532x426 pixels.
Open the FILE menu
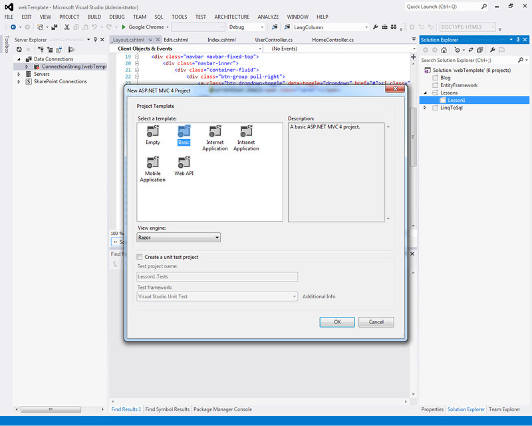coord(9,17)
